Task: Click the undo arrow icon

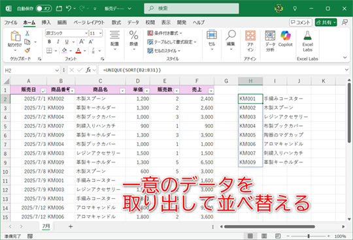Action: pyautogui.click(x=69, y=8)
